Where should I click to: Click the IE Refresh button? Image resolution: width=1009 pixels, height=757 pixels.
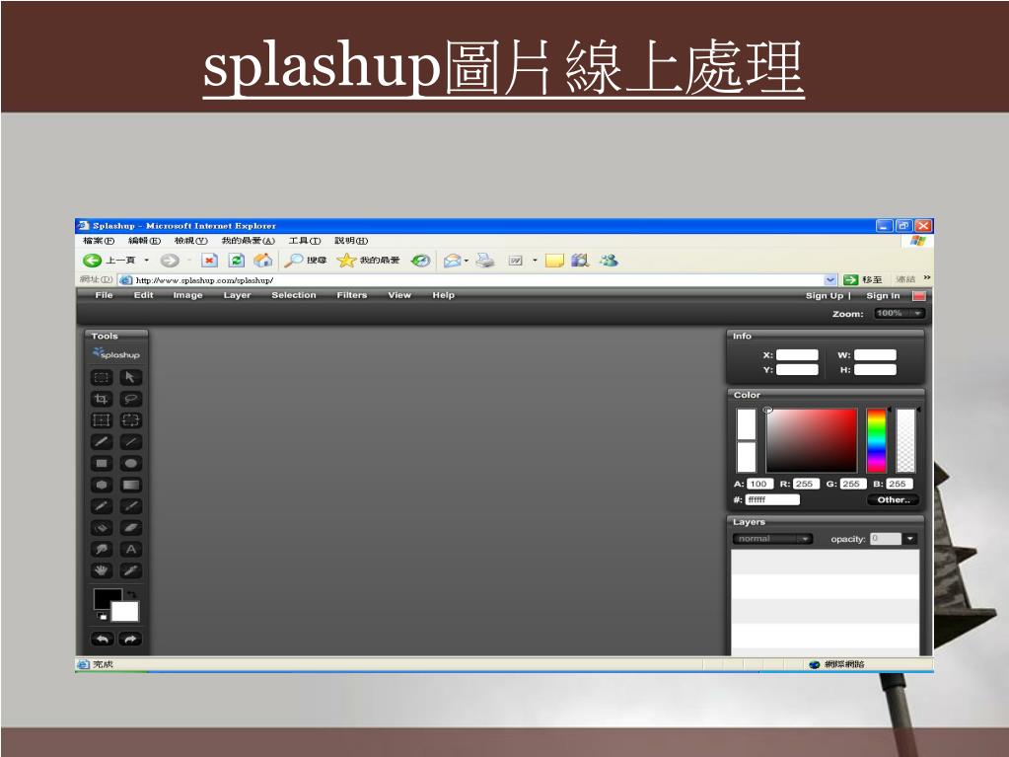(x=237, y=260)
